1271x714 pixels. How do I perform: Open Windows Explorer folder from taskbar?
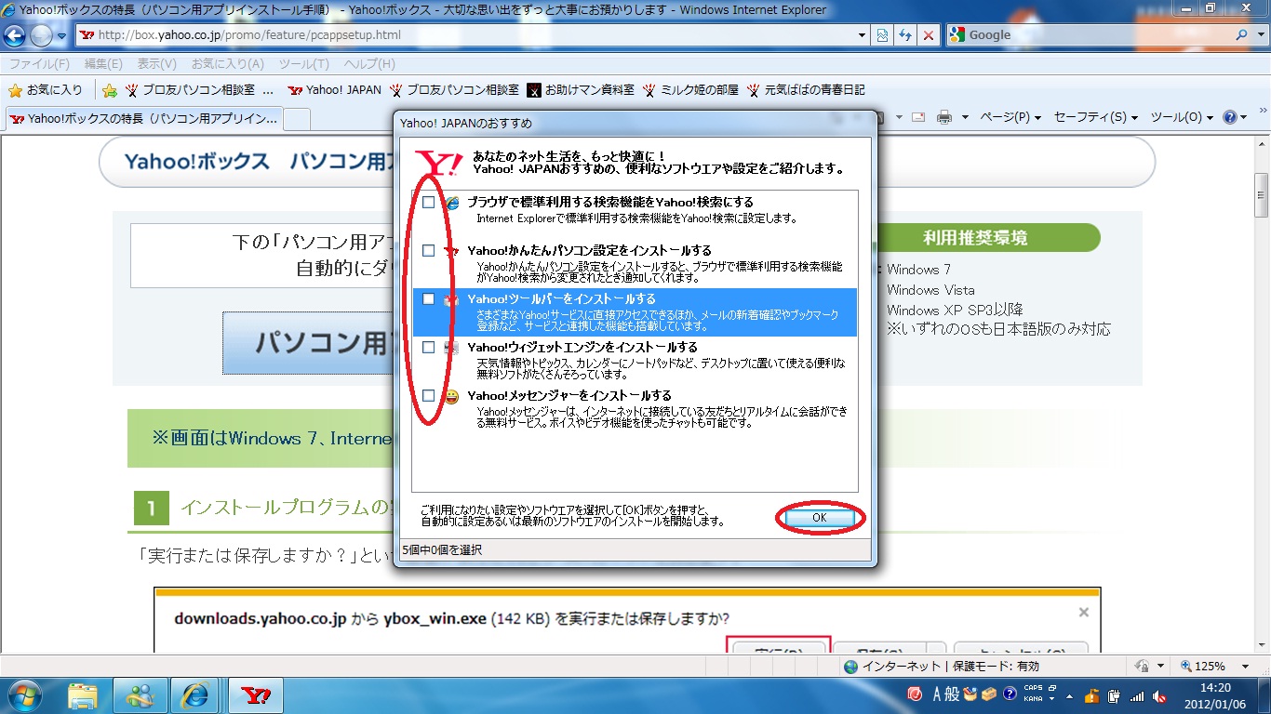[x=84, y=694]
